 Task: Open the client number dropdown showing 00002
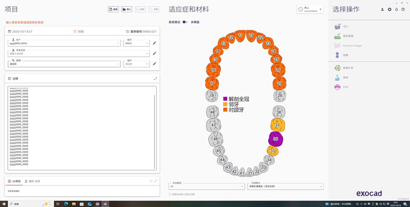pyautogui.click(x=136, y=43)
